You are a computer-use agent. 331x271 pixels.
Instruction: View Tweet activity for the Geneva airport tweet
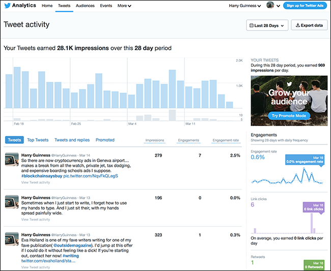36,183
